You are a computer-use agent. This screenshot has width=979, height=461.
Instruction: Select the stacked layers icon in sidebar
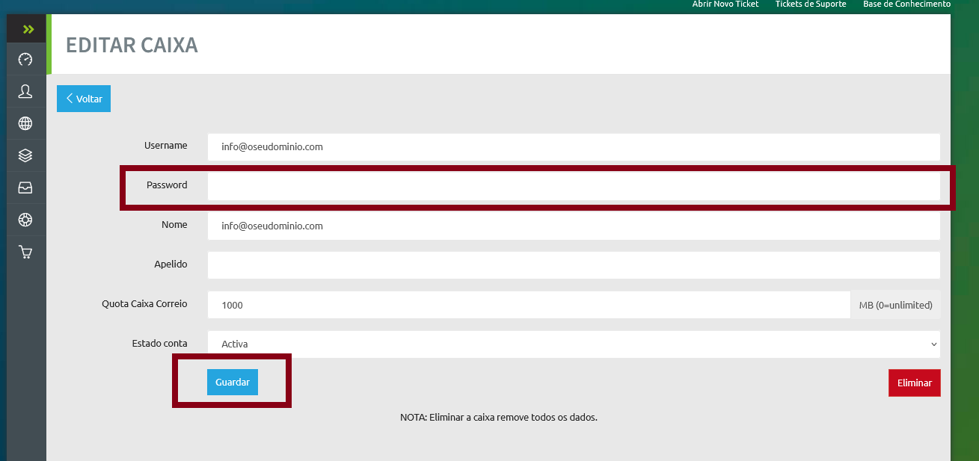click(25, 155)
